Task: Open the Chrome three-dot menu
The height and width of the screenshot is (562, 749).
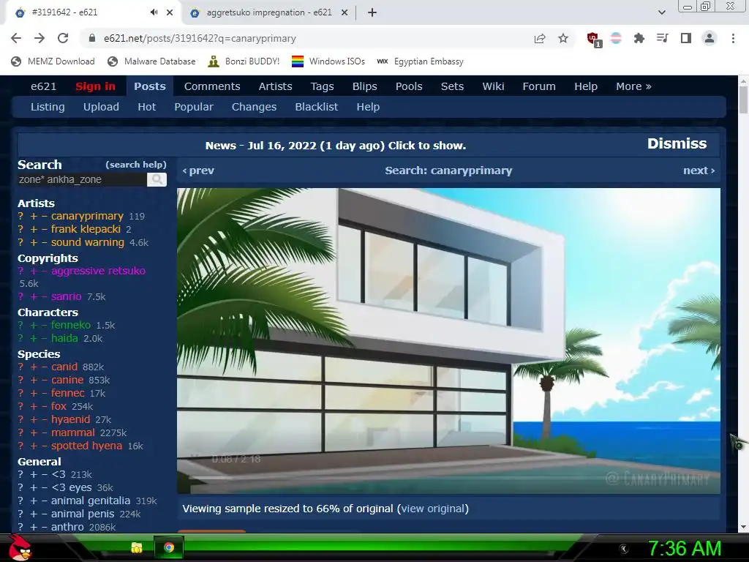Action: [x=733, y=38]
